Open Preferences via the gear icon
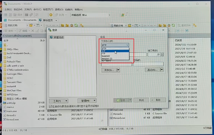This screenshot has width=214, height=135. coord(51,15)
